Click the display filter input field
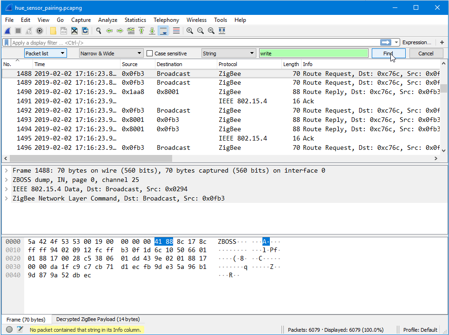The height and width of the screenshot is (335, 449). click(194, 43)
